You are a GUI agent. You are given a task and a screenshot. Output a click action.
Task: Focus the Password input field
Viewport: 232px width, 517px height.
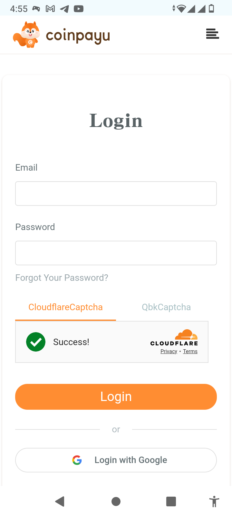pos(116,253)
